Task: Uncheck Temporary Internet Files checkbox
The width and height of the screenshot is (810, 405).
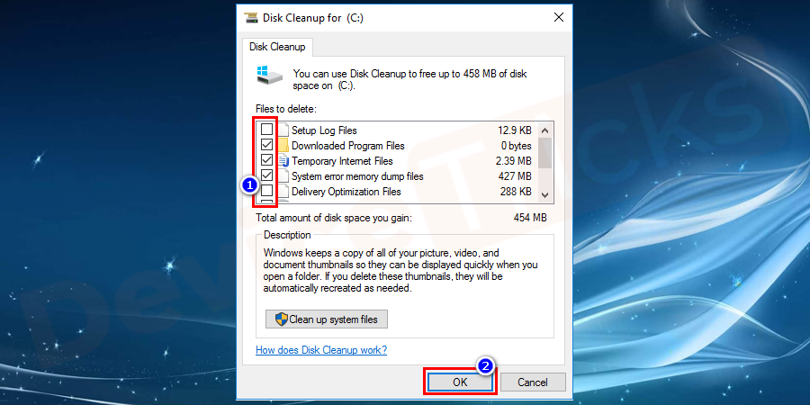Action: [x=267, y=160]
